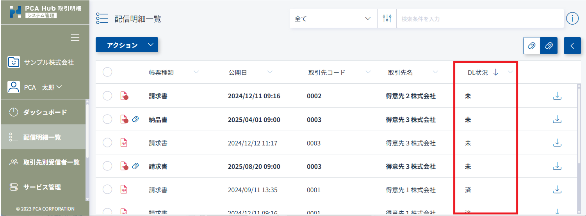Go to ダッシュボード in sidebar
Screen dimensions: 586x216
[43, 112]
